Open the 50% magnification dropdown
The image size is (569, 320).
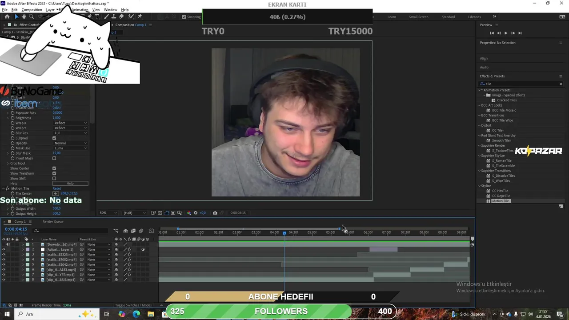[x=108, y=213]
